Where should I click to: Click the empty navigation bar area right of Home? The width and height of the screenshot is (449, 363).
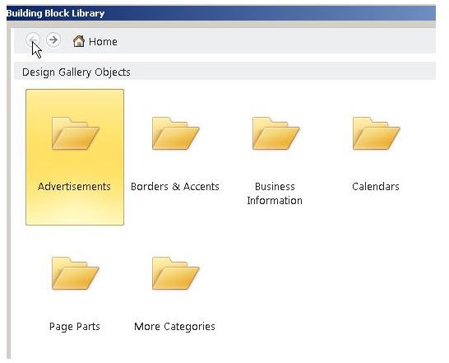coord(276,40)
